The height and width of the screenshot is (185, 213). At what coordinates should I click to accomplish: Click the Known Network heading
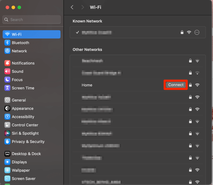click(87, 21)
